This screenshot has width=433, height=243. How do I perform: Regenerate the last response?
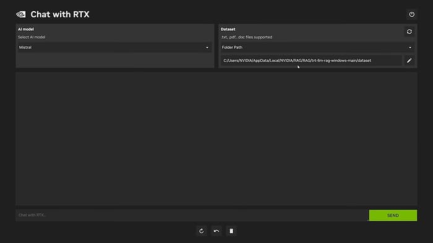point(201,231)
